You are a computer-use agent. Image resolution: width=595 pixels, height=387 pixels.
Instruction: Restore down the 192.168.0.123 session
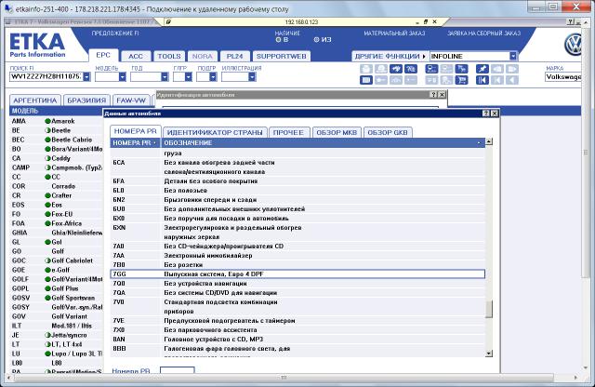tap(426, 22)
